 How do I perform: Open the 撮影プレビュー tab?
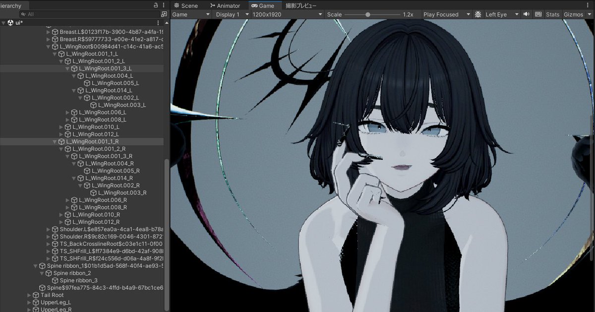click(x=301, y=5)
